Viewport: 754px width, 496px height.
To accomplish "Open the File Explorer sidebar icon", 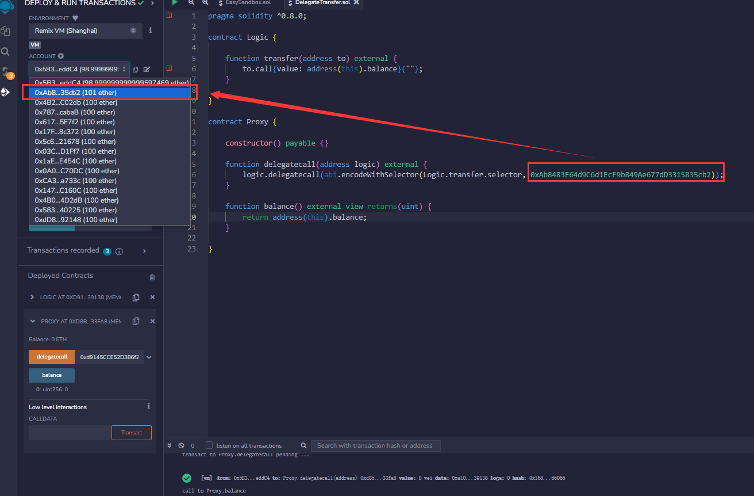I will click(x=6, y=31).
